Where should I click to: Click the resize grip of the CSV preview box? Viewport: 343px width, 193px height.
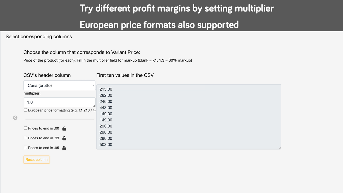click(280, 148)
